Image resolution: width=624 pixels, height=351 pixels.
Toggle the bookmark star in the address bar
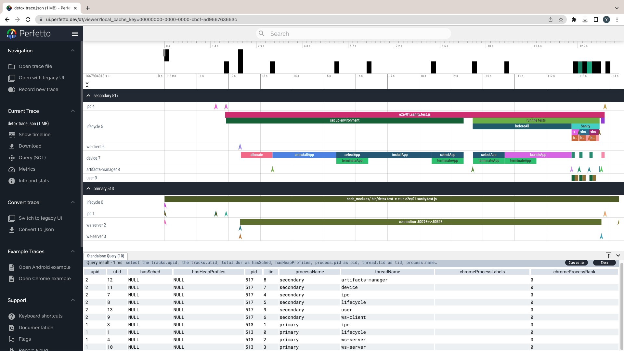coord(561,19)
